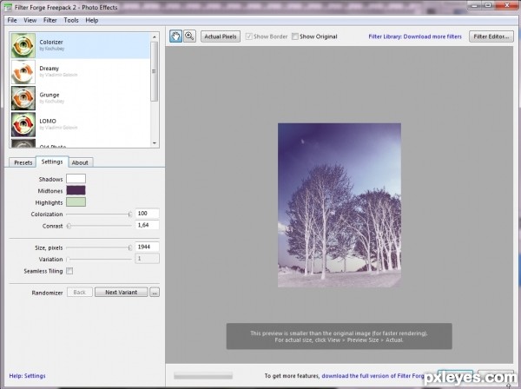Image resolution: width=521 pixels, height=389 pixels.
Task: Switch to the Presets tab
Action: tap(23, 162)
